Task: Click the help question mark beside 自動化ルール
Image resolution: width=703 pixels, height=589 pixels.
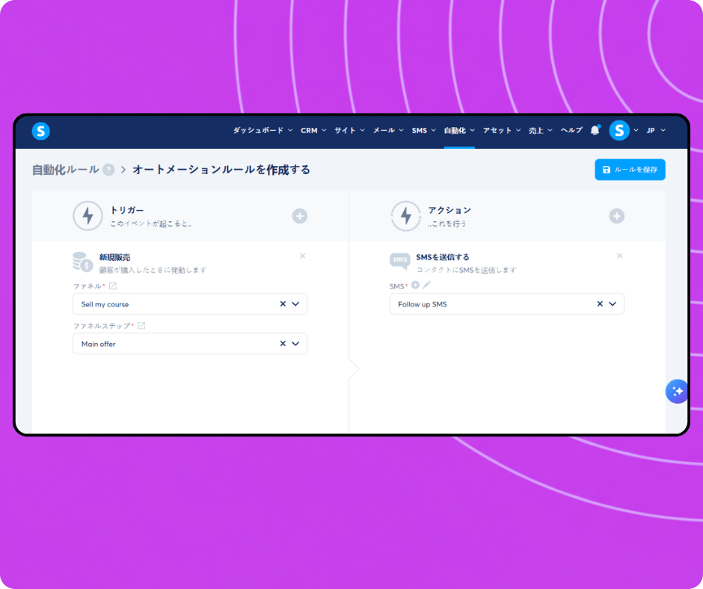Action: (108, 170)
